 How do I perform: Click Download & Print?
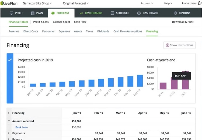point(183,22)
